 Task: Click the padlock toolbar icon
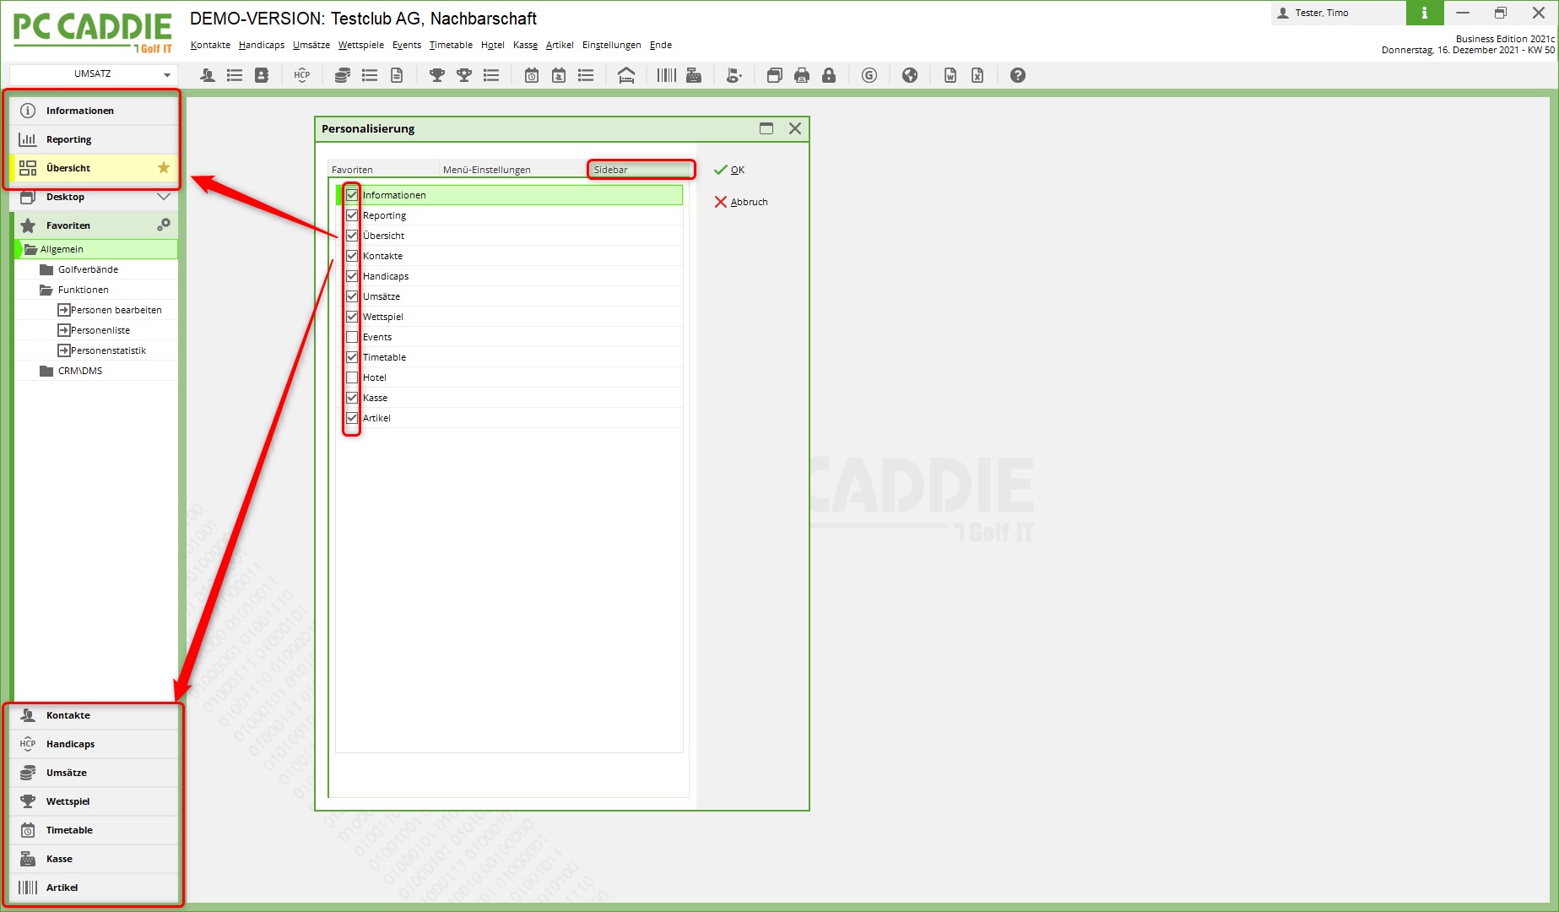pyautogui.click(x=829, y=75)
